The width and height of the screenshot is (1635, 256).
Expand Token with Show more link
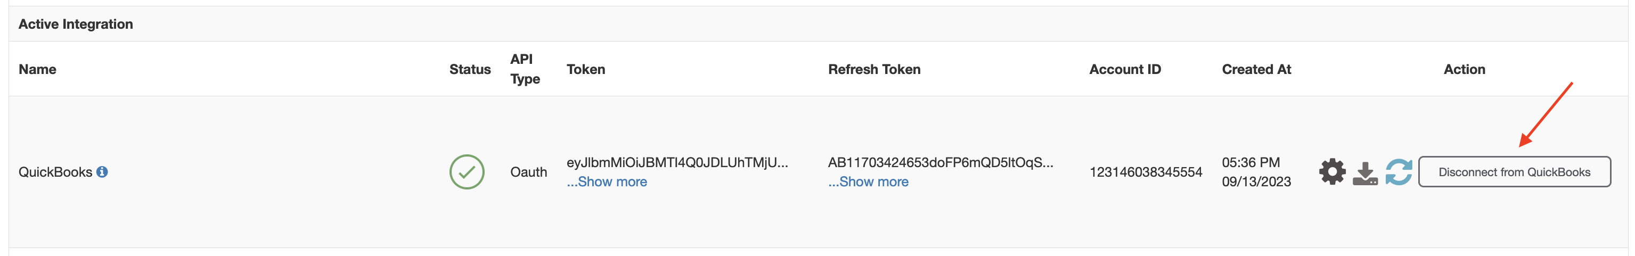607,182
